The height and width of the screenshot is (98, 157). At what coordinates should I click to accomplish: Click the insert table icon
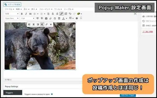click(x=70, y=18)
